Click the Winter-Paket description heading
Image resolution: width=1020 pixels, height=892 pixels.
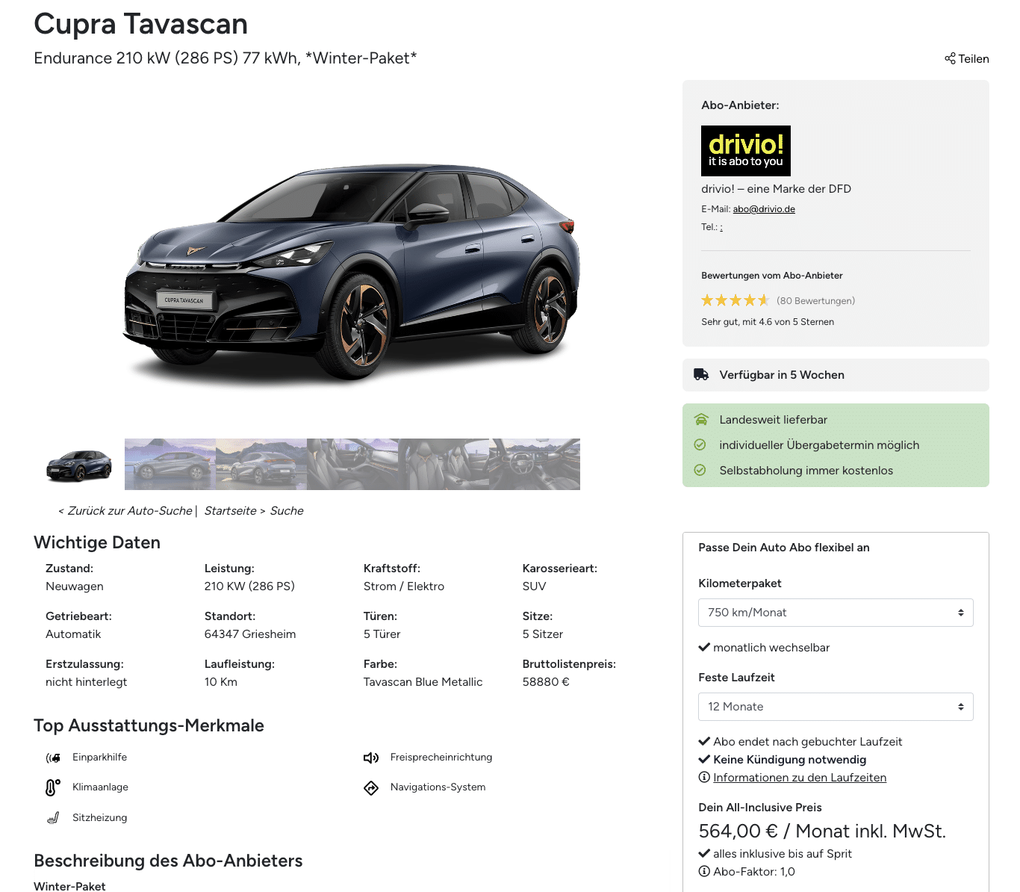pos(69,886)
